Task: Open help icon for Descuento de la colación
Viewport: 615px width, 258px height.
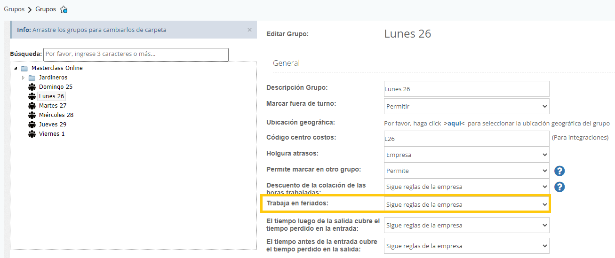Action: pyautogui.click(x=559, y=187)
